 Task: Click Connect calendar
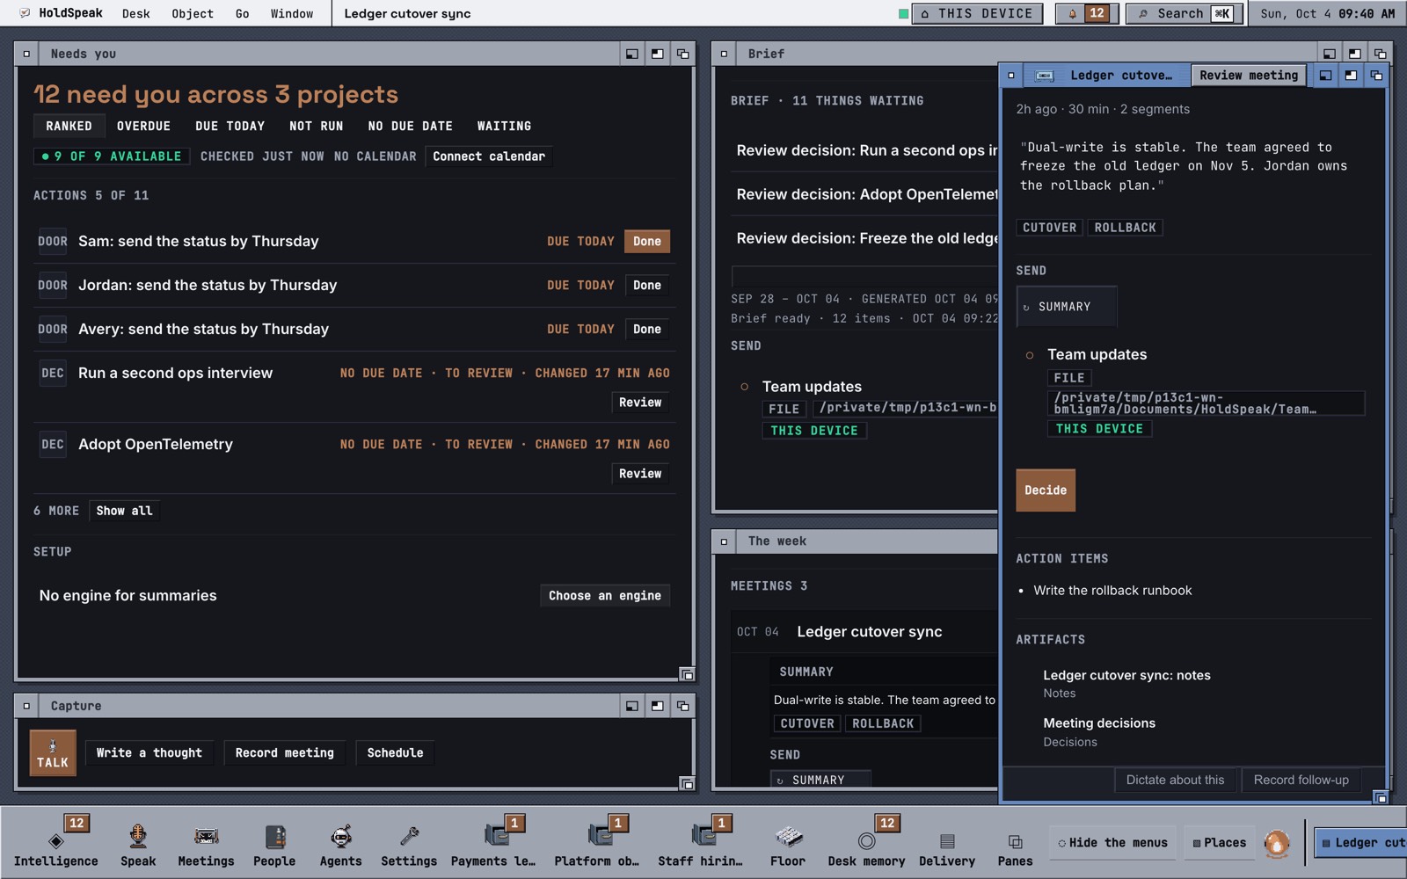(x=489, y=156)
